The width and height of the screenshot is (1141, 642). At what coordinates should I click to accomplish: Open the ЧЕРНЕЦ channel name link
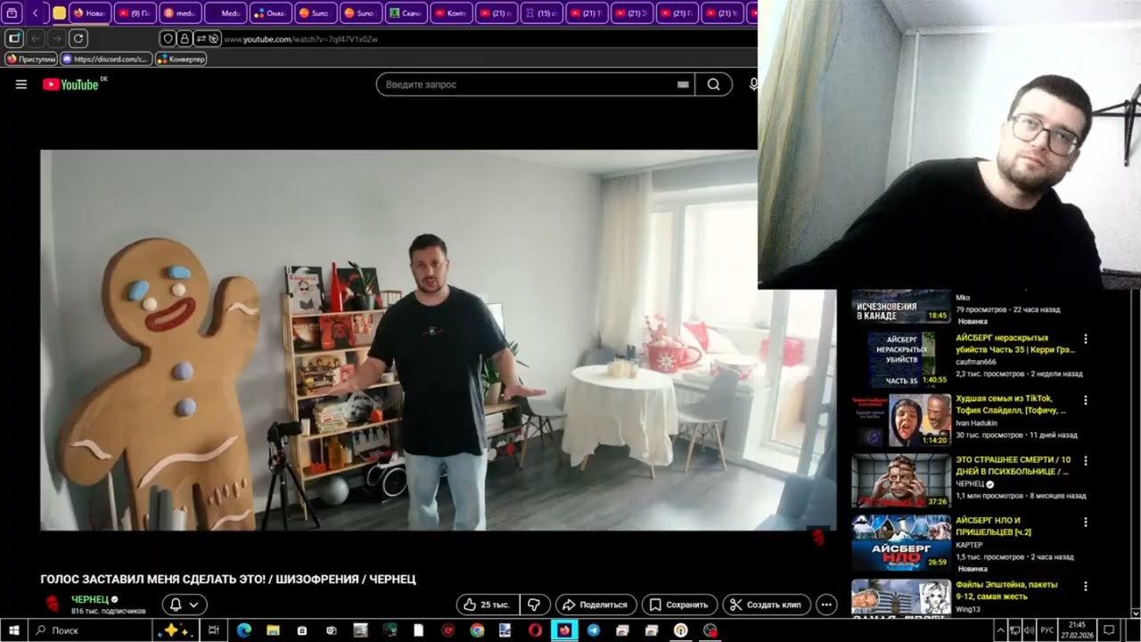click(x=90, y=599)
